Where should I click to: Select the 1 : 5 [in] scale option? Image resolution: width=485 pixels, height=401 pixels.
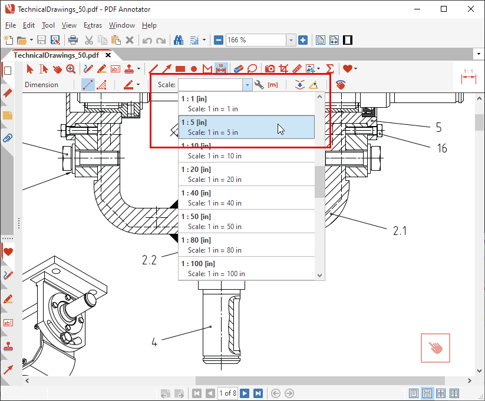click(246, 127)
